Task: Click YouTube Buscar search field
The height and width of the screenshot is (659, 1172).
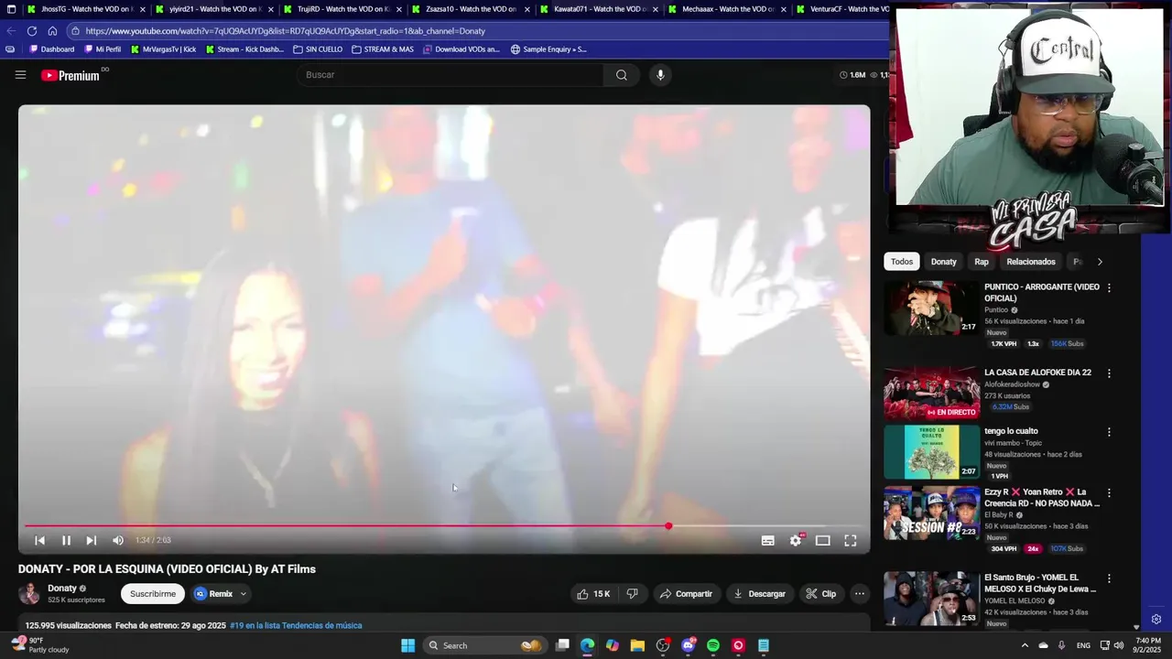Action: 450,75
